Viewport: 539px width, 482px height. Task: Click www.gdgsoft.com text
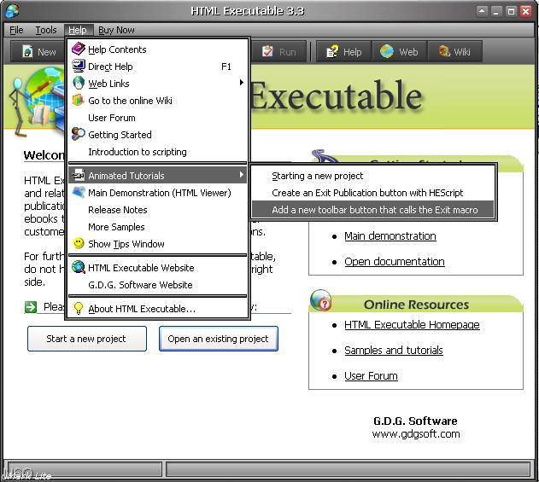[416, 433]
